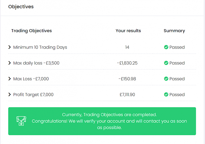Select the Profit Target £7,000 label

[x=33, y=94]
